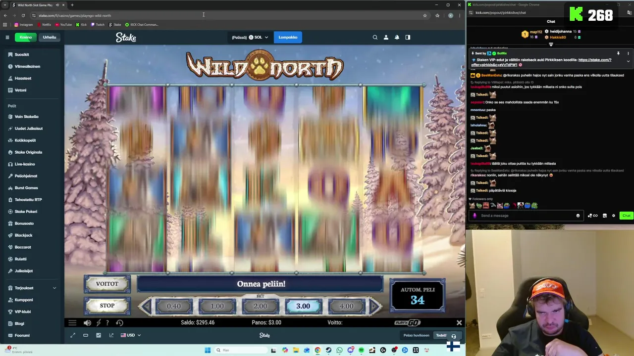
Task: Open live stats chart icon below game
Action: coord(99,335)
